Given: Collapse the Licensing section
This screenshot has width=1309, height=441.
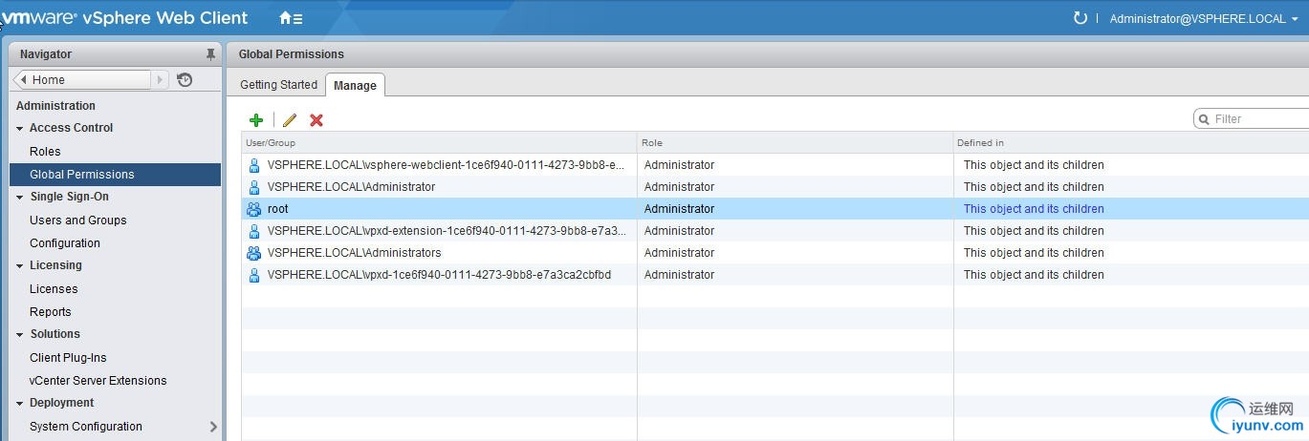Looking at the screenshot, I should [x=20, y=265].
